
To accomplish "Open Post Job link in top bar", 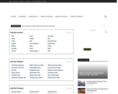I will [44, 1].
